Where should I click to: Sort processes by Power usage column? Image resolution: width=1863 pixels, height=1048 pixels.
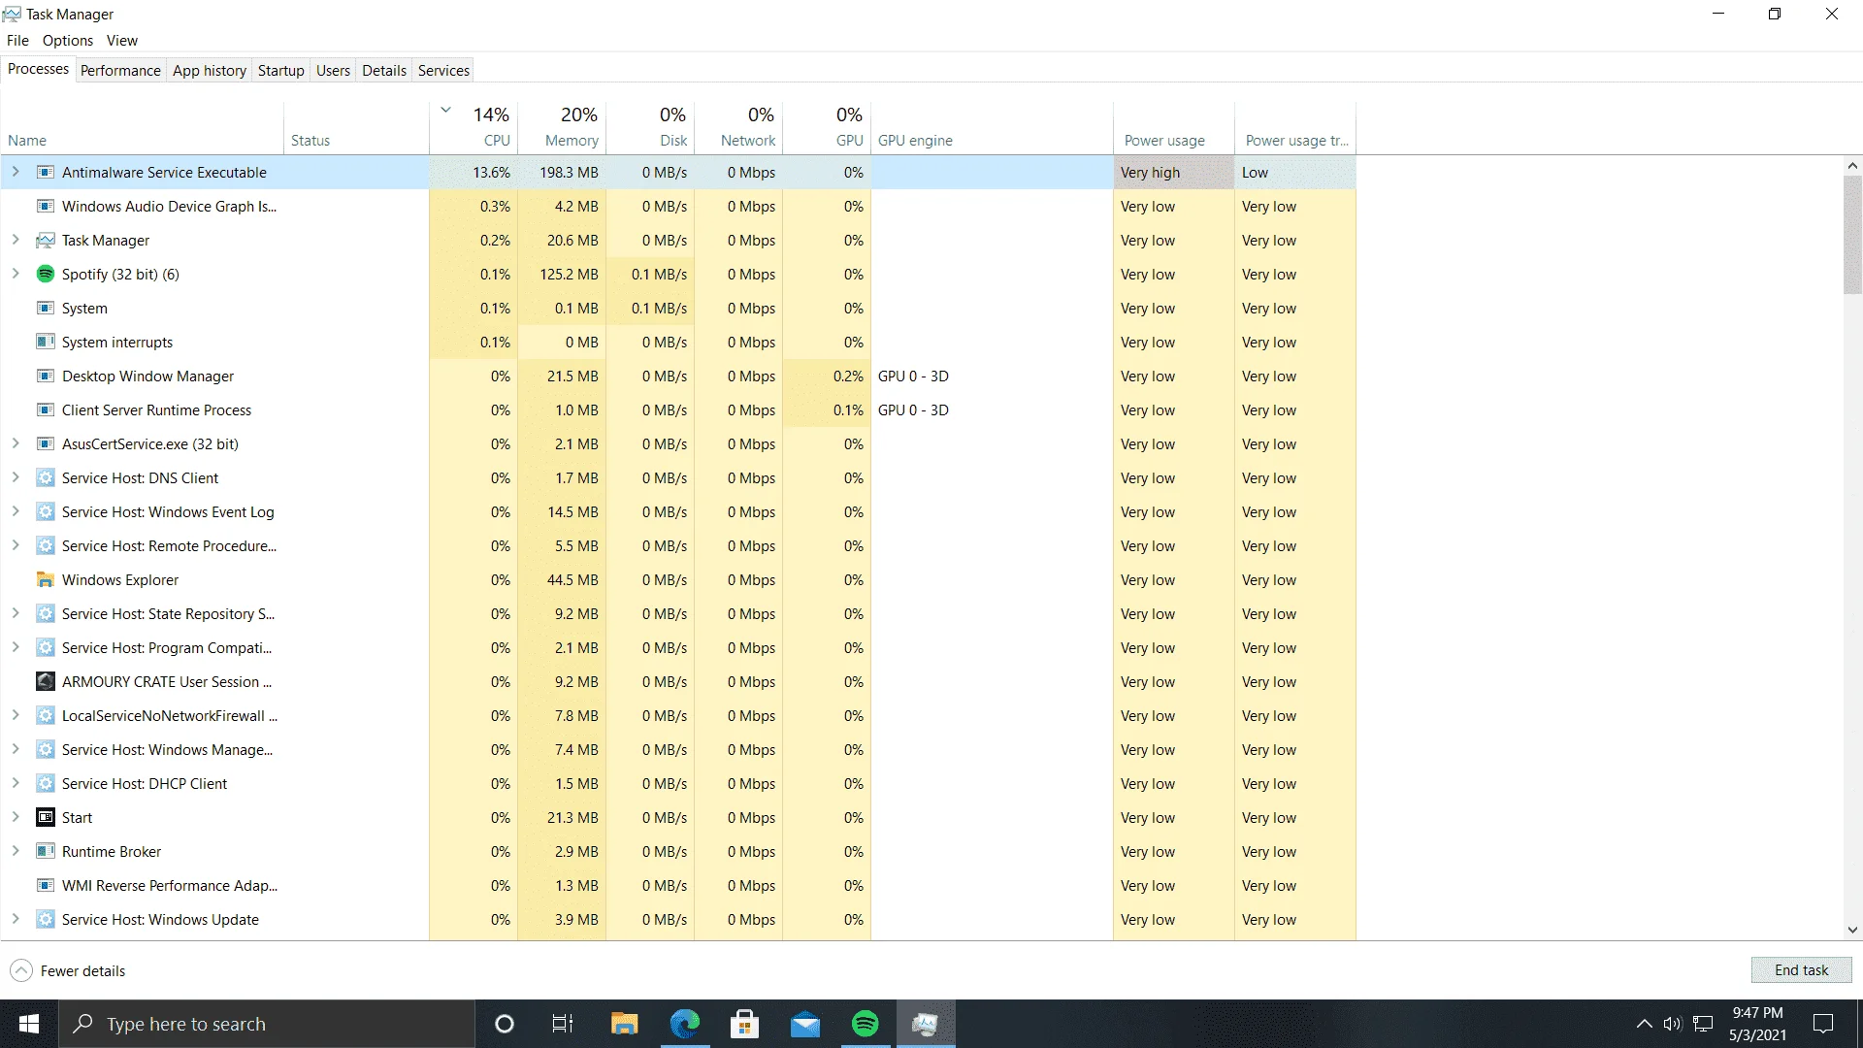1174,127
